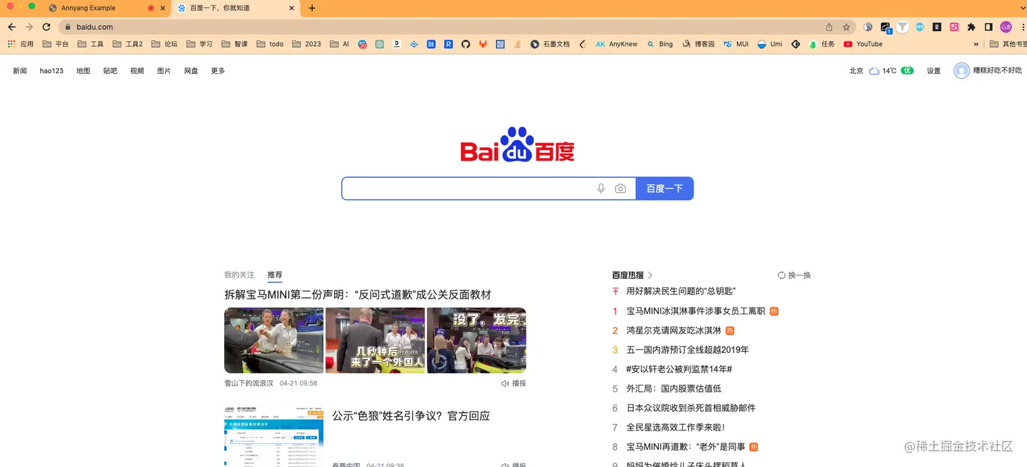This screenshot has height=467, width=1027.
Task: Click the share page icon in address bar
Action: (x=829, y=27)
